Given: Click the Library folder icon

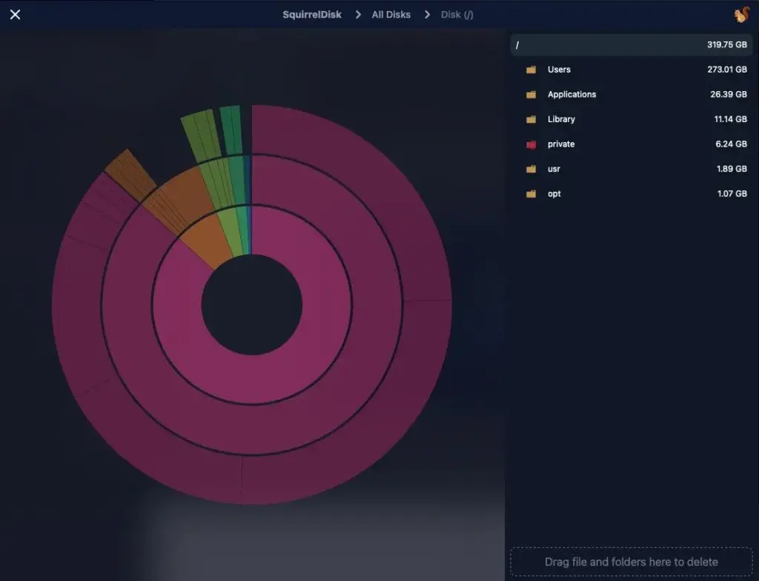Looking at the screenshot, I should pyautogui.click(x=531, y=119).
